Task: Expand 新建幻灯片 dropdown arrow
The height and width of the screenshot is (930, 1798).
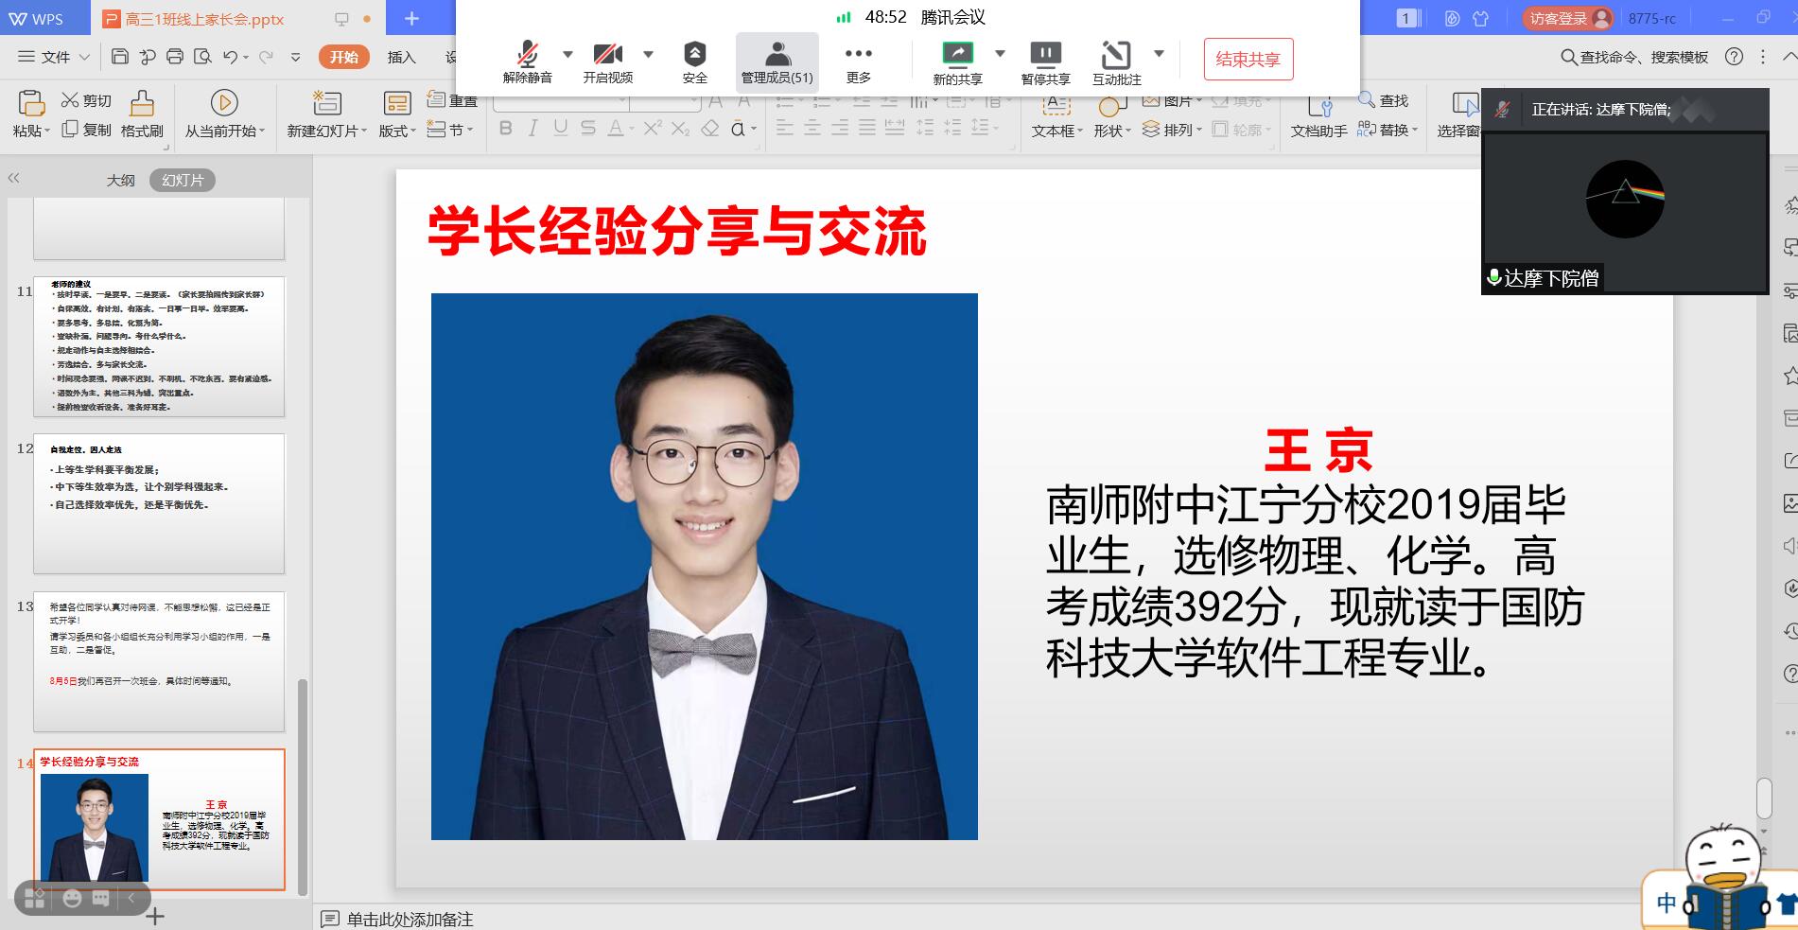Action: [364, 132]
